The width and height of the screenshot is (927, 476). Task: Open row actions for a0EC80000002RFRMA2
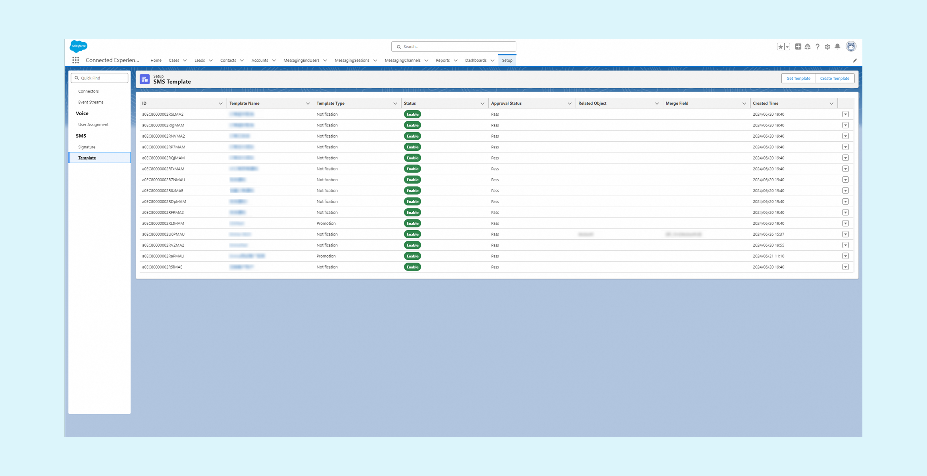pos(845,212)
